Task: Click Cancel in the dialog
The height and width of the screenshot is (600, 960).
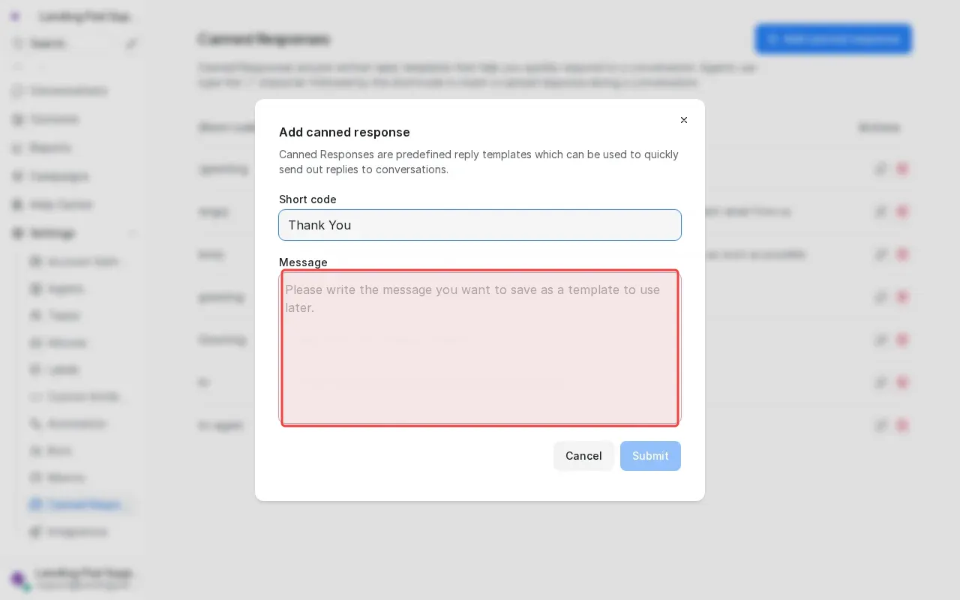Action: click(x=583, y=456)
